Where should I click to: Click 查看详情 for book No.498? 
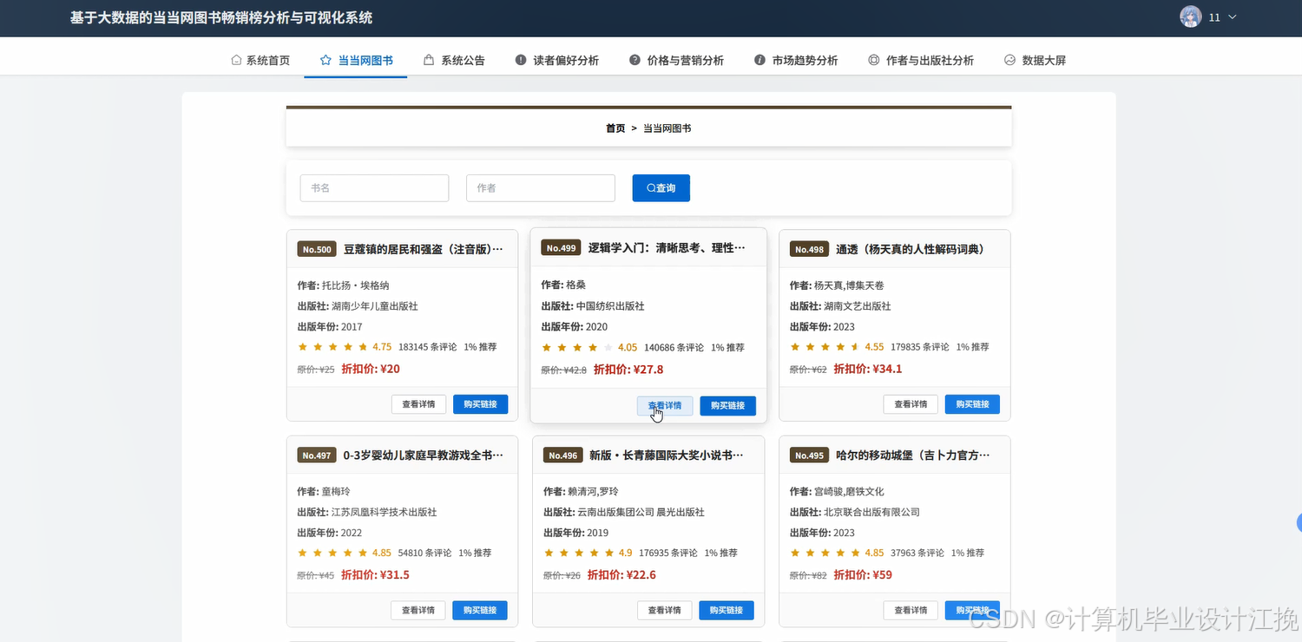(911, 404)
